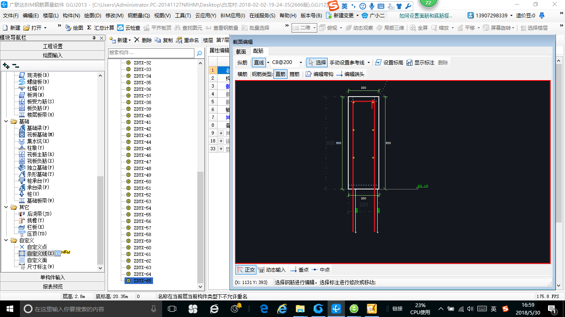The width and height of the screenshot is (565, 317).
Task: Click 查看钢筋量 view rebar quantity
Action: click(222, 28)
